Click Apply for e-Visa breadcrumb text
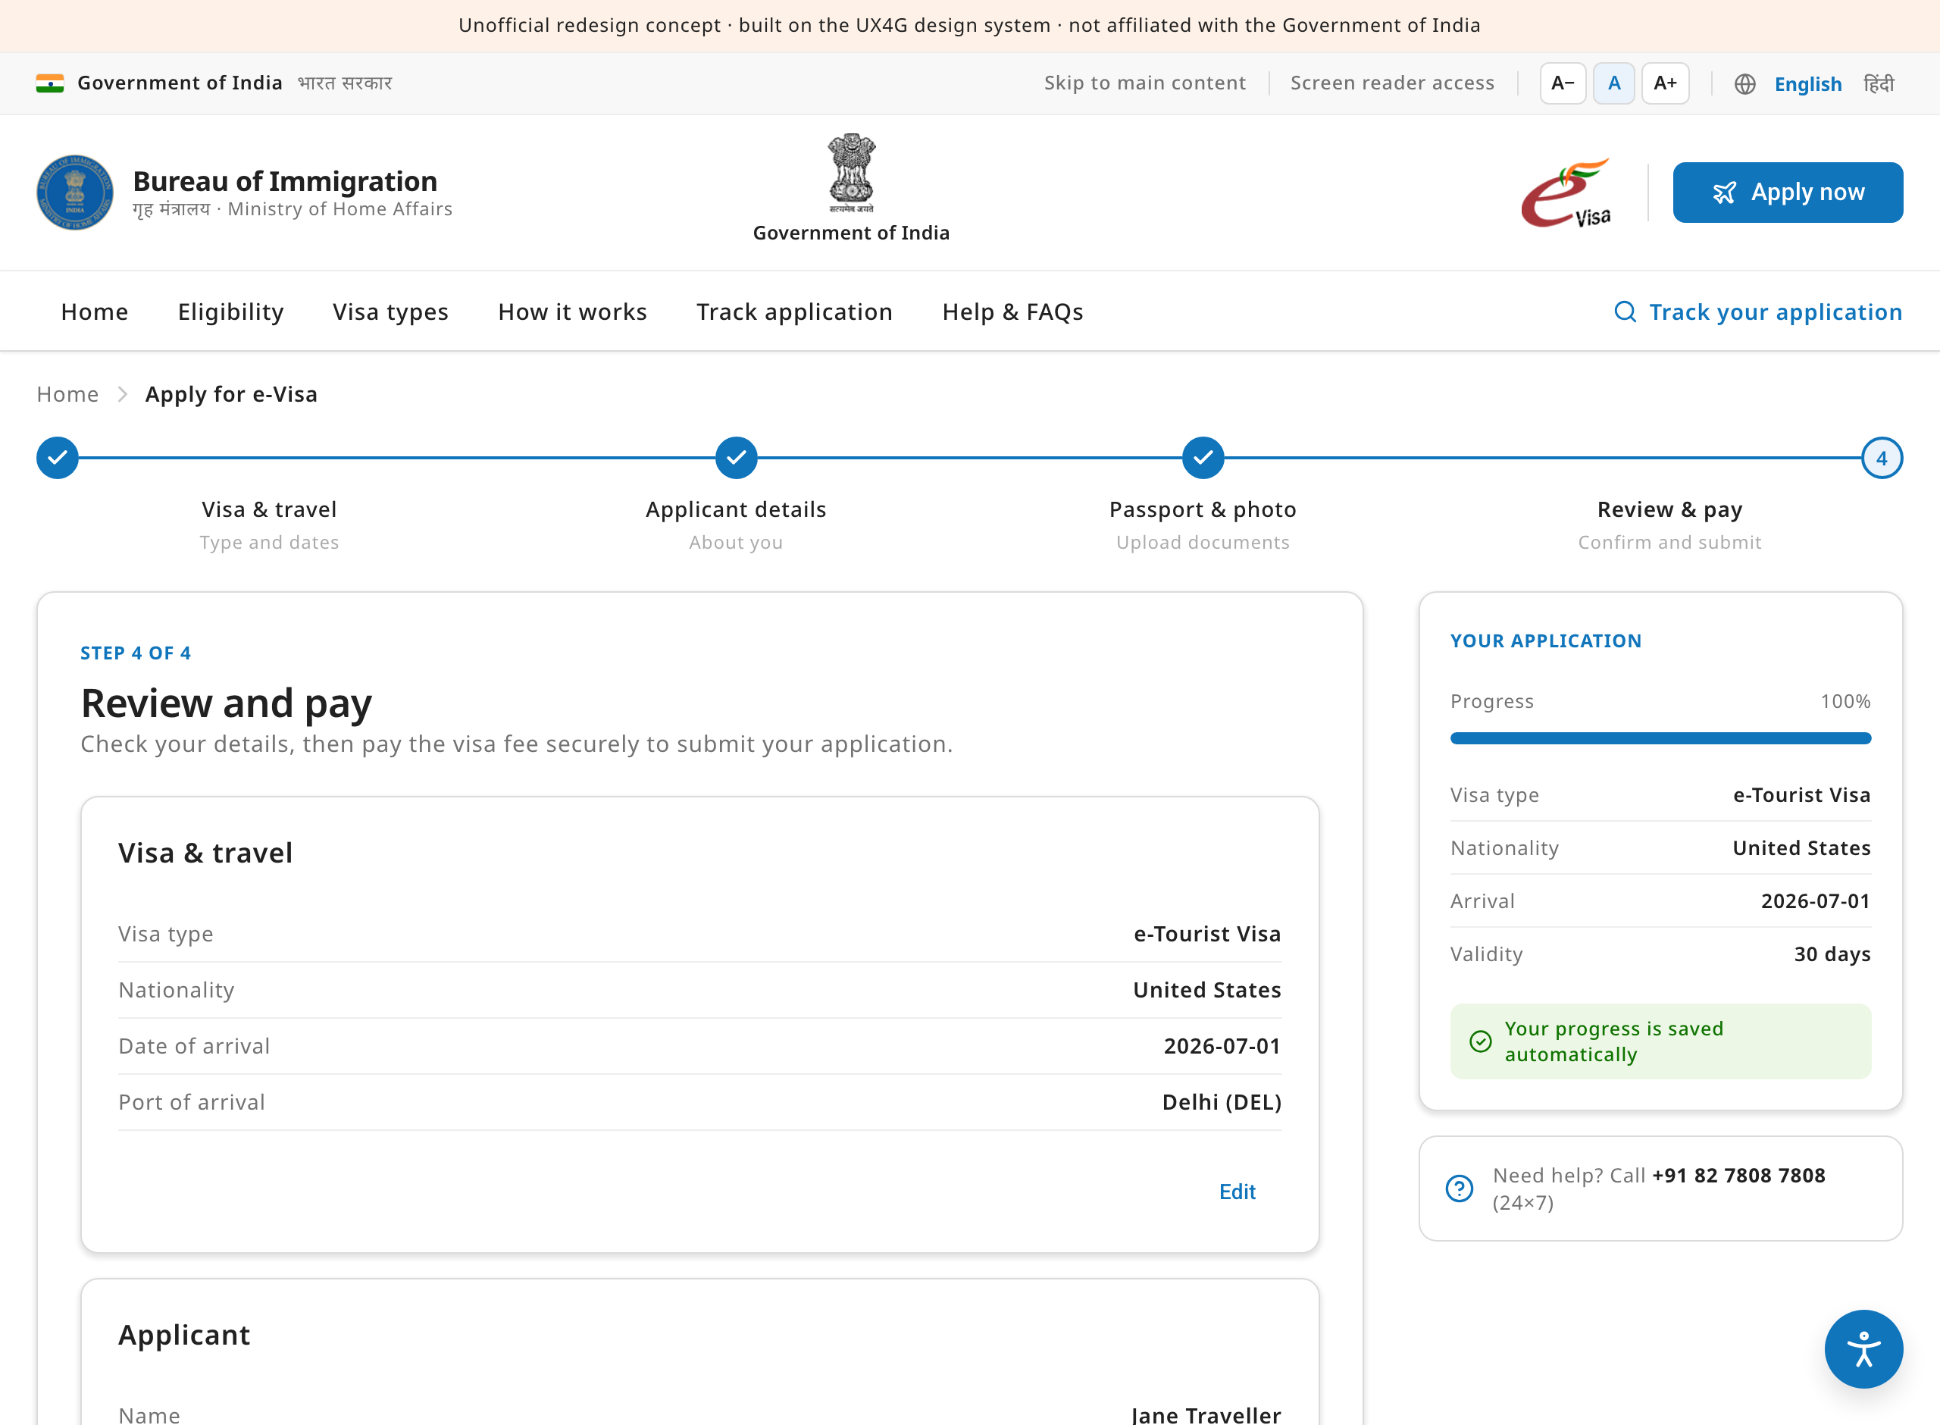 point(231,394)
